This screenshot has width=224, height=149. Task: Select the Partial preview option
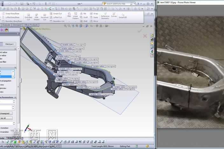coord(3,88)
